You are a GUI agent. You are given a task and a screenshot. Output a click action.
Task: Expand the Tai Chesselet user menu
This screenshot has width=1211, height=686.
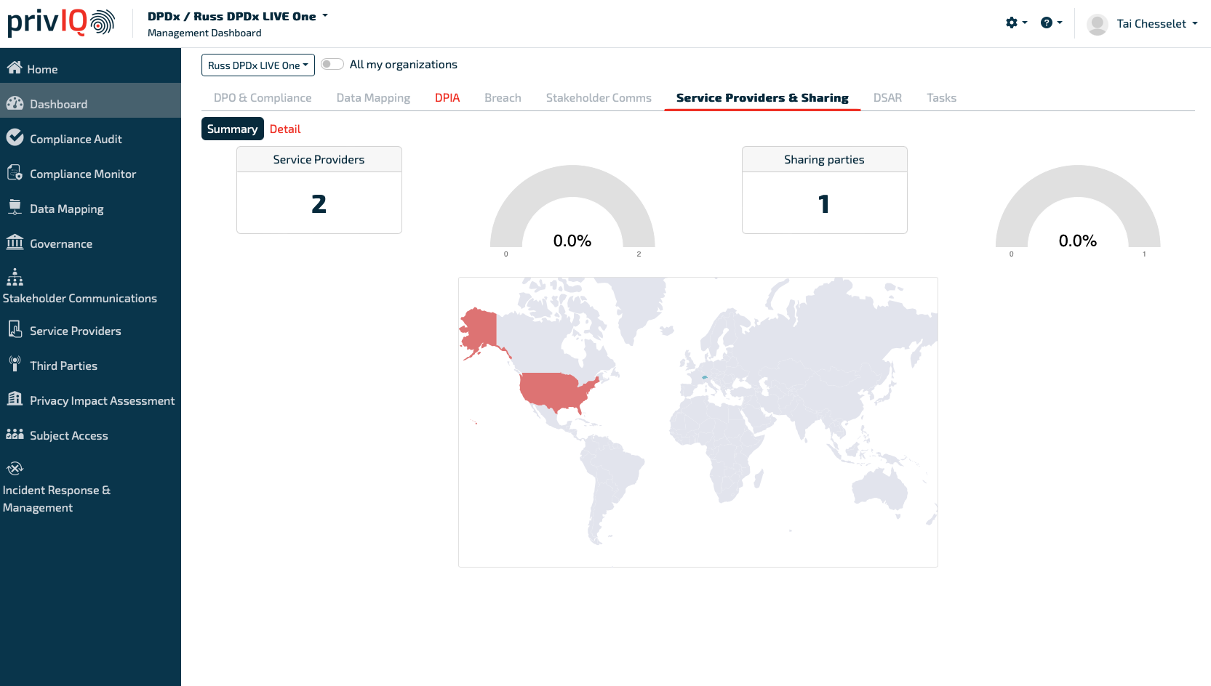click(1142, 24)
